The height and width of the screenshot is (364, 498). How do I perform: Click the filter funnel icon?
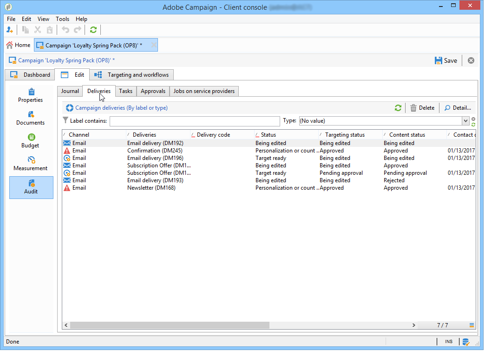(x=66, y=120)
